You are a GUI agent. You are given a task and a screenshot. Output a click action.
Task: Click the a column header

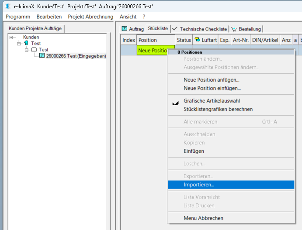click(295, 40)
